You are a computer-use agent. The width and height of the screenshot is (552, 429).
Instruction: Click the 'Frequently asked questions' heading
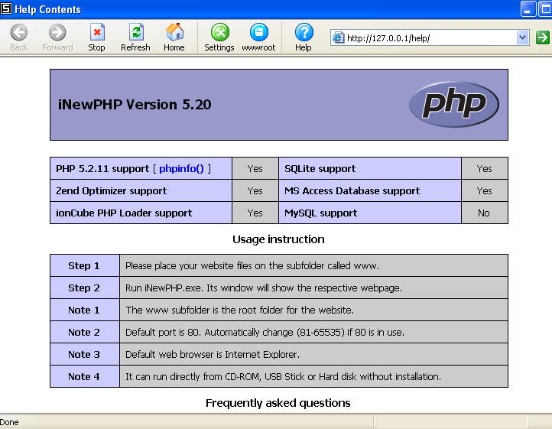(x=278, y=403)
